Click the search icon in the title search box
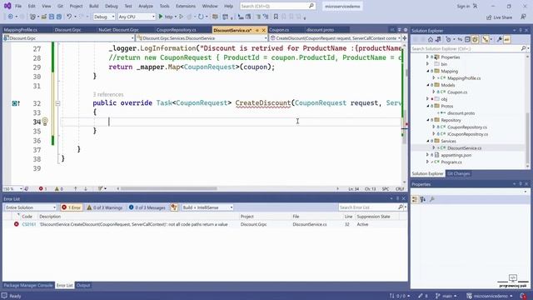The width and height of the screenshot is (533, 300). (311, 6)
